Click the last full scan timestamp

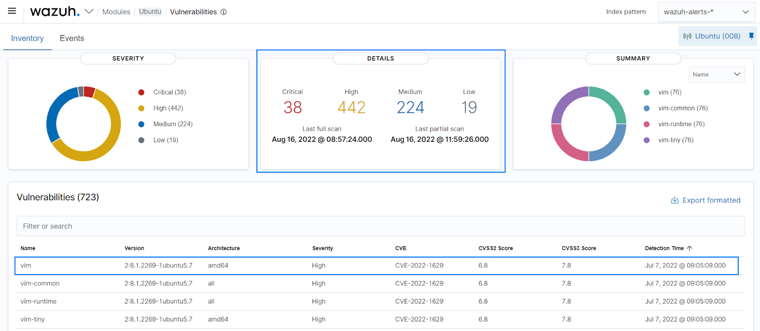(322, 139)
